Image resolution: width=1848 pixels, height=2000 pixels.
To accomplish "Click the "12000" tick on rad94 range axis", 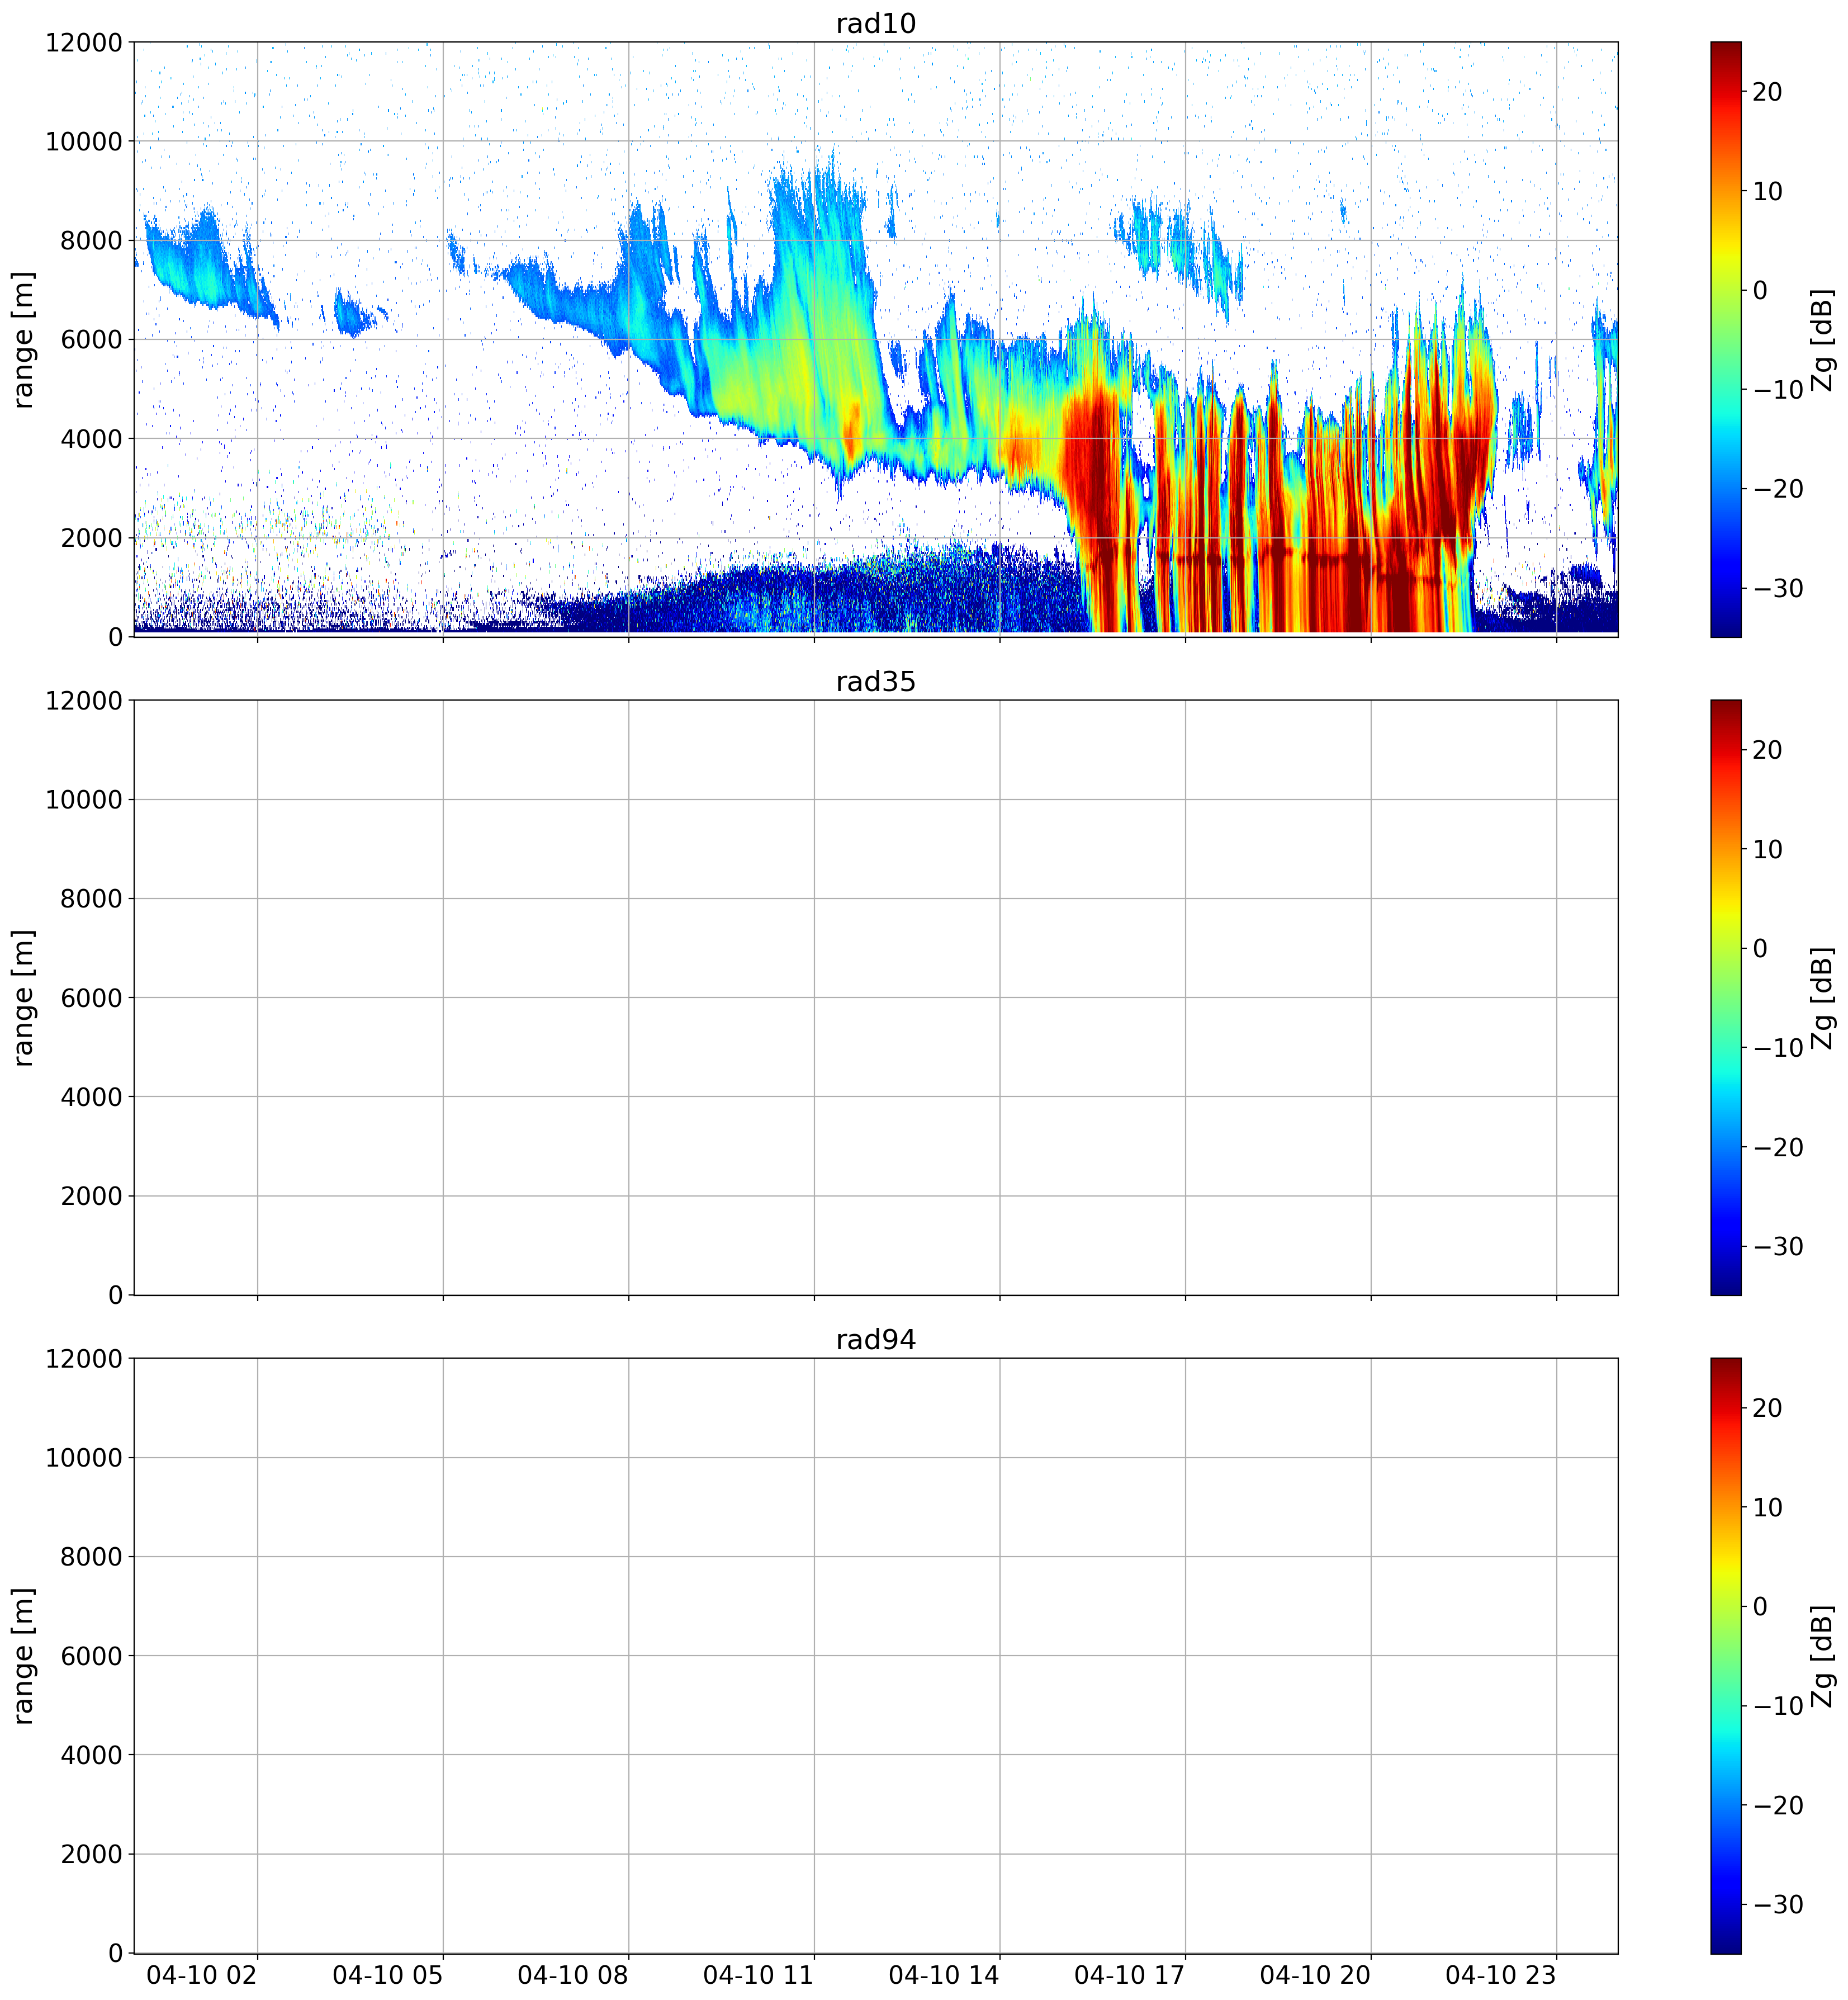I will (84, 1359).
